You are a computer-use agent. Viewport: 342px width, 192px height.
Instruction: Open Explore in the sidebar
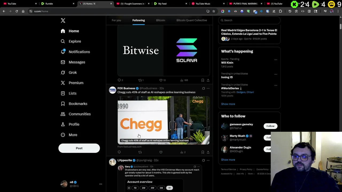click(71, 41)
